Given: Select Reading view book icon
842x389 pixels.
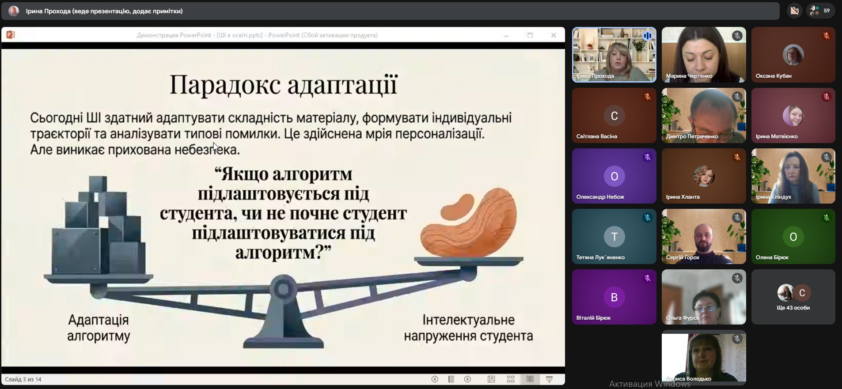Looking at the screenshot, I should pyautogui.click(x=530, y=379).
